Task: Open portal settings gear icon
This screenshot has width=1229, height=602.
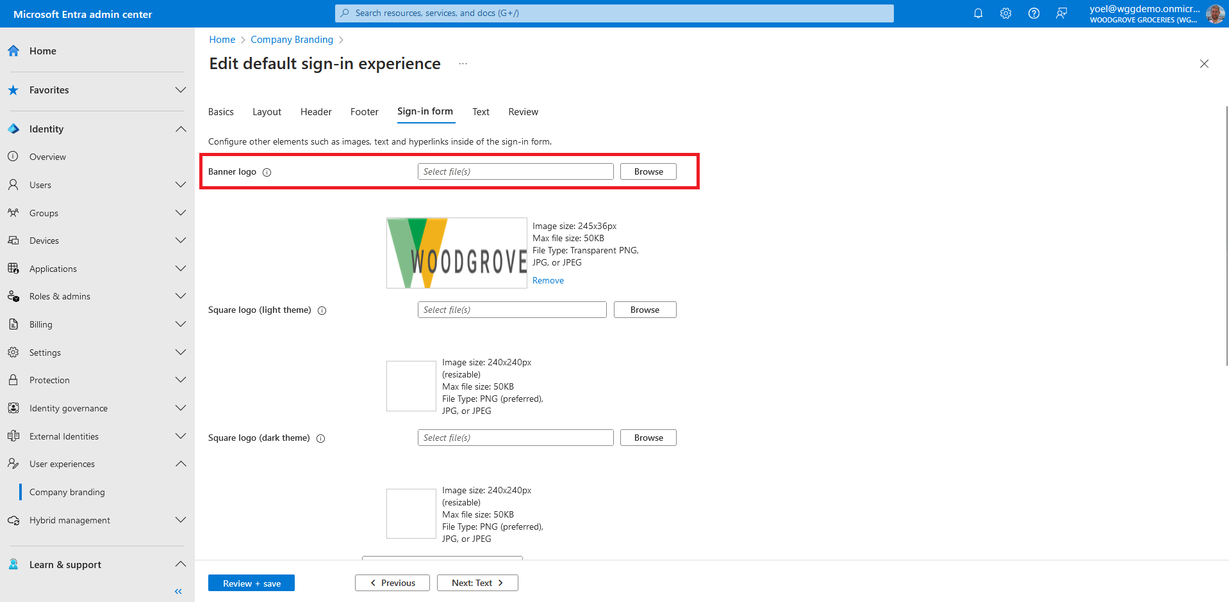Action: click(x=1005, y=13)
